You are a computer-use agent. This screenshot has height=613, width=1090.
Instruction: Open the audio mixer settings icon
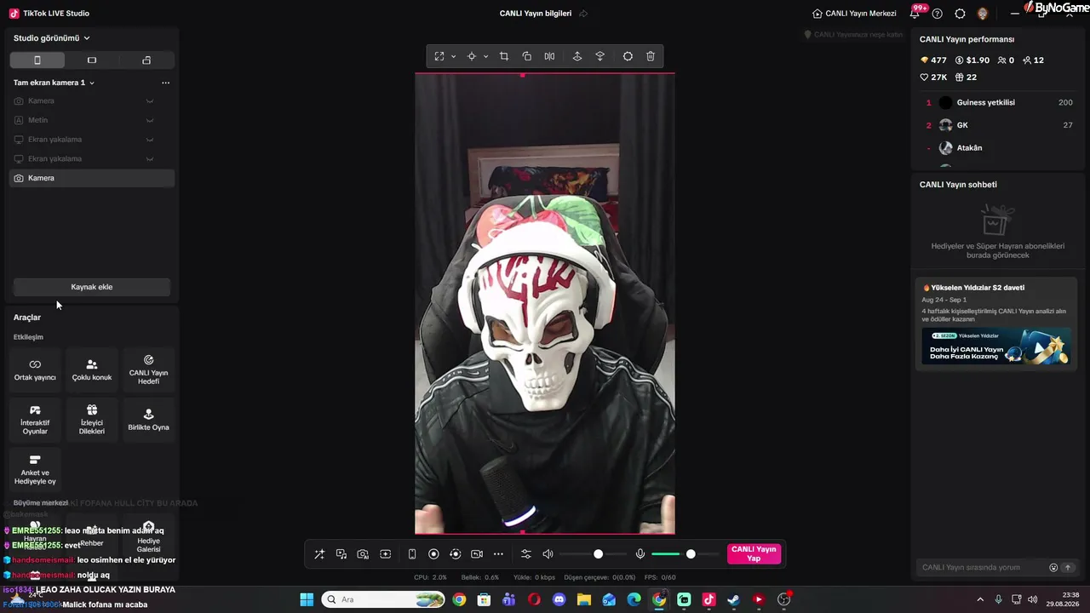coord(525,554)
